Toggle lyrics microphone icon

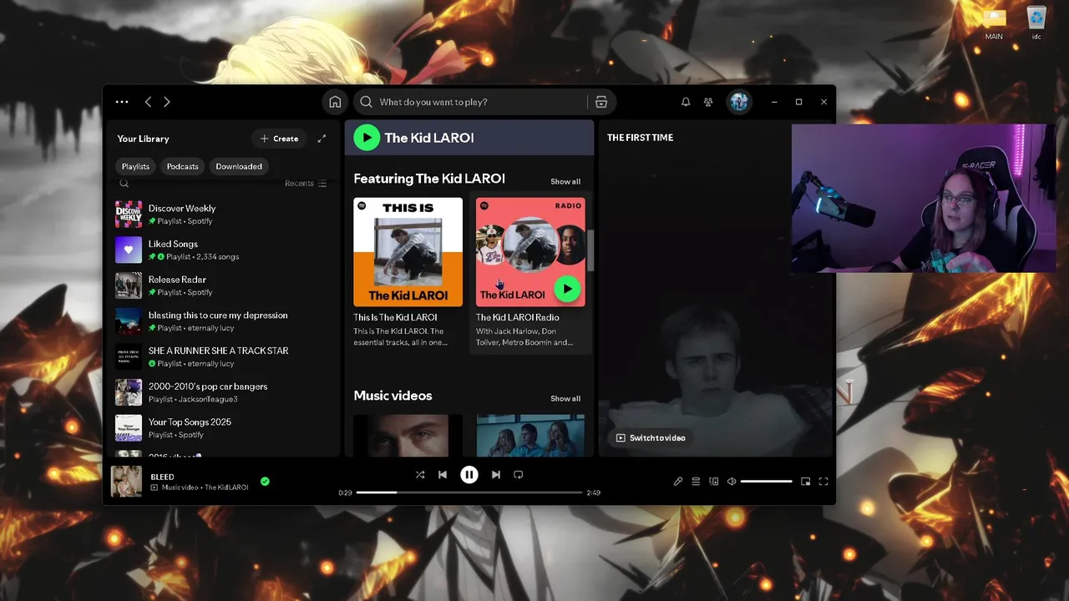678,482
